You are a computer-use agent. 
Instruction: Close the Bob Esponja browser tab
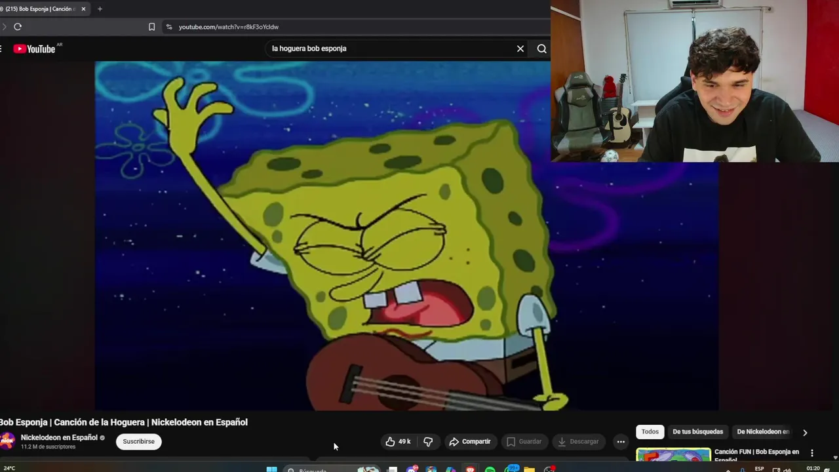point(83,9)
